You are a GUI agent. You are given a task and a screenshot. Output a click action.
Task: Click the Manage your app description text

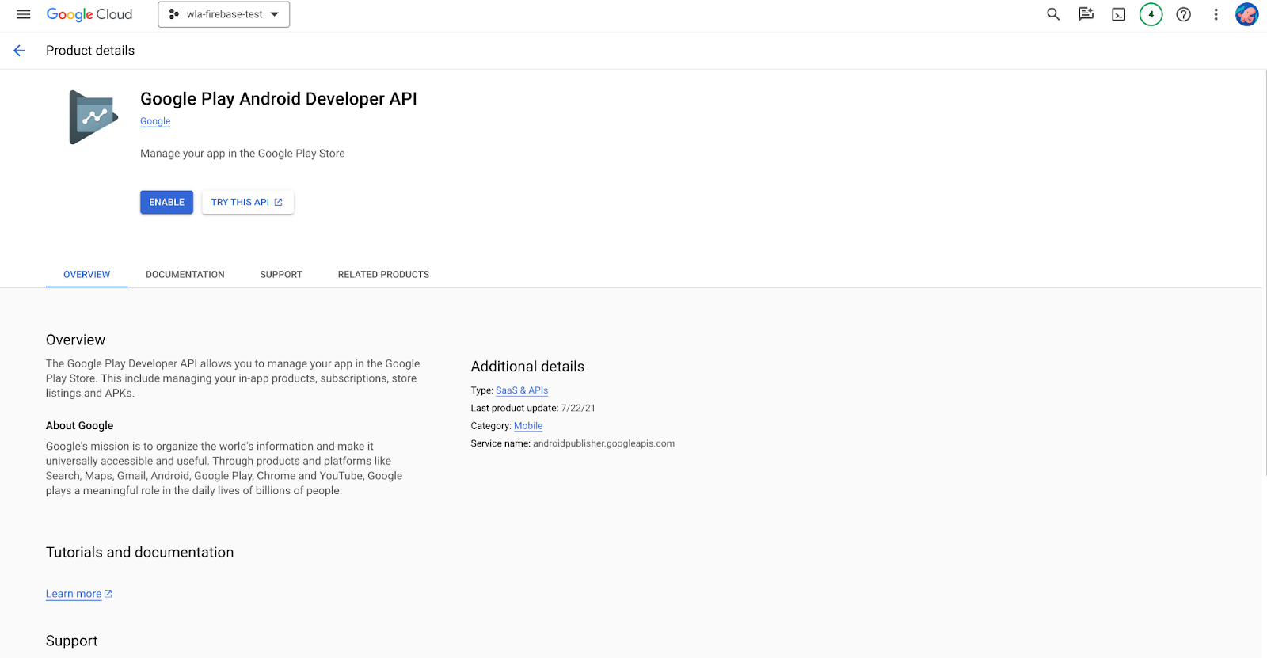[242, 154]
